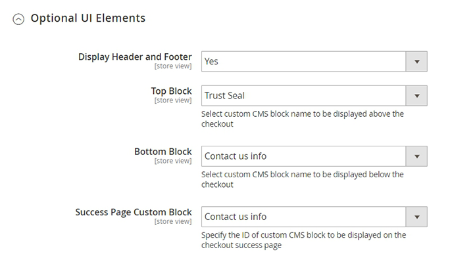Click the Display Header and Footer label

point(135,57)
